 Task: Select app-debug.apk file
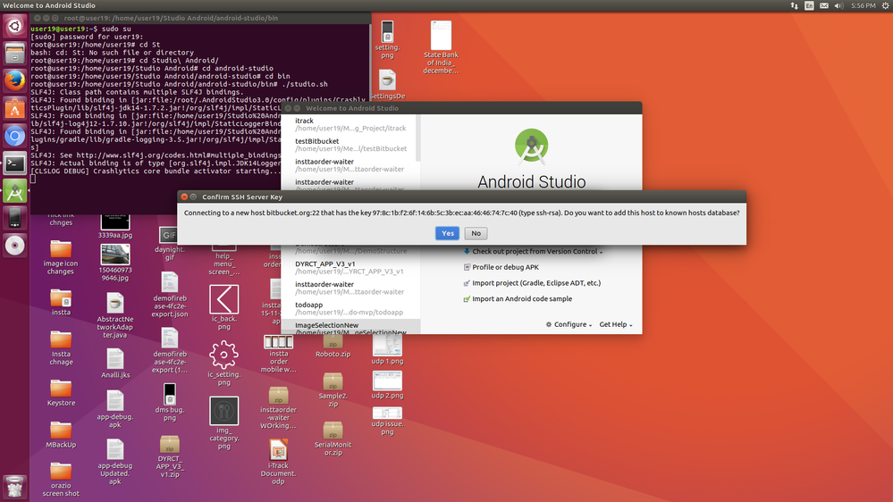(115, 410)
